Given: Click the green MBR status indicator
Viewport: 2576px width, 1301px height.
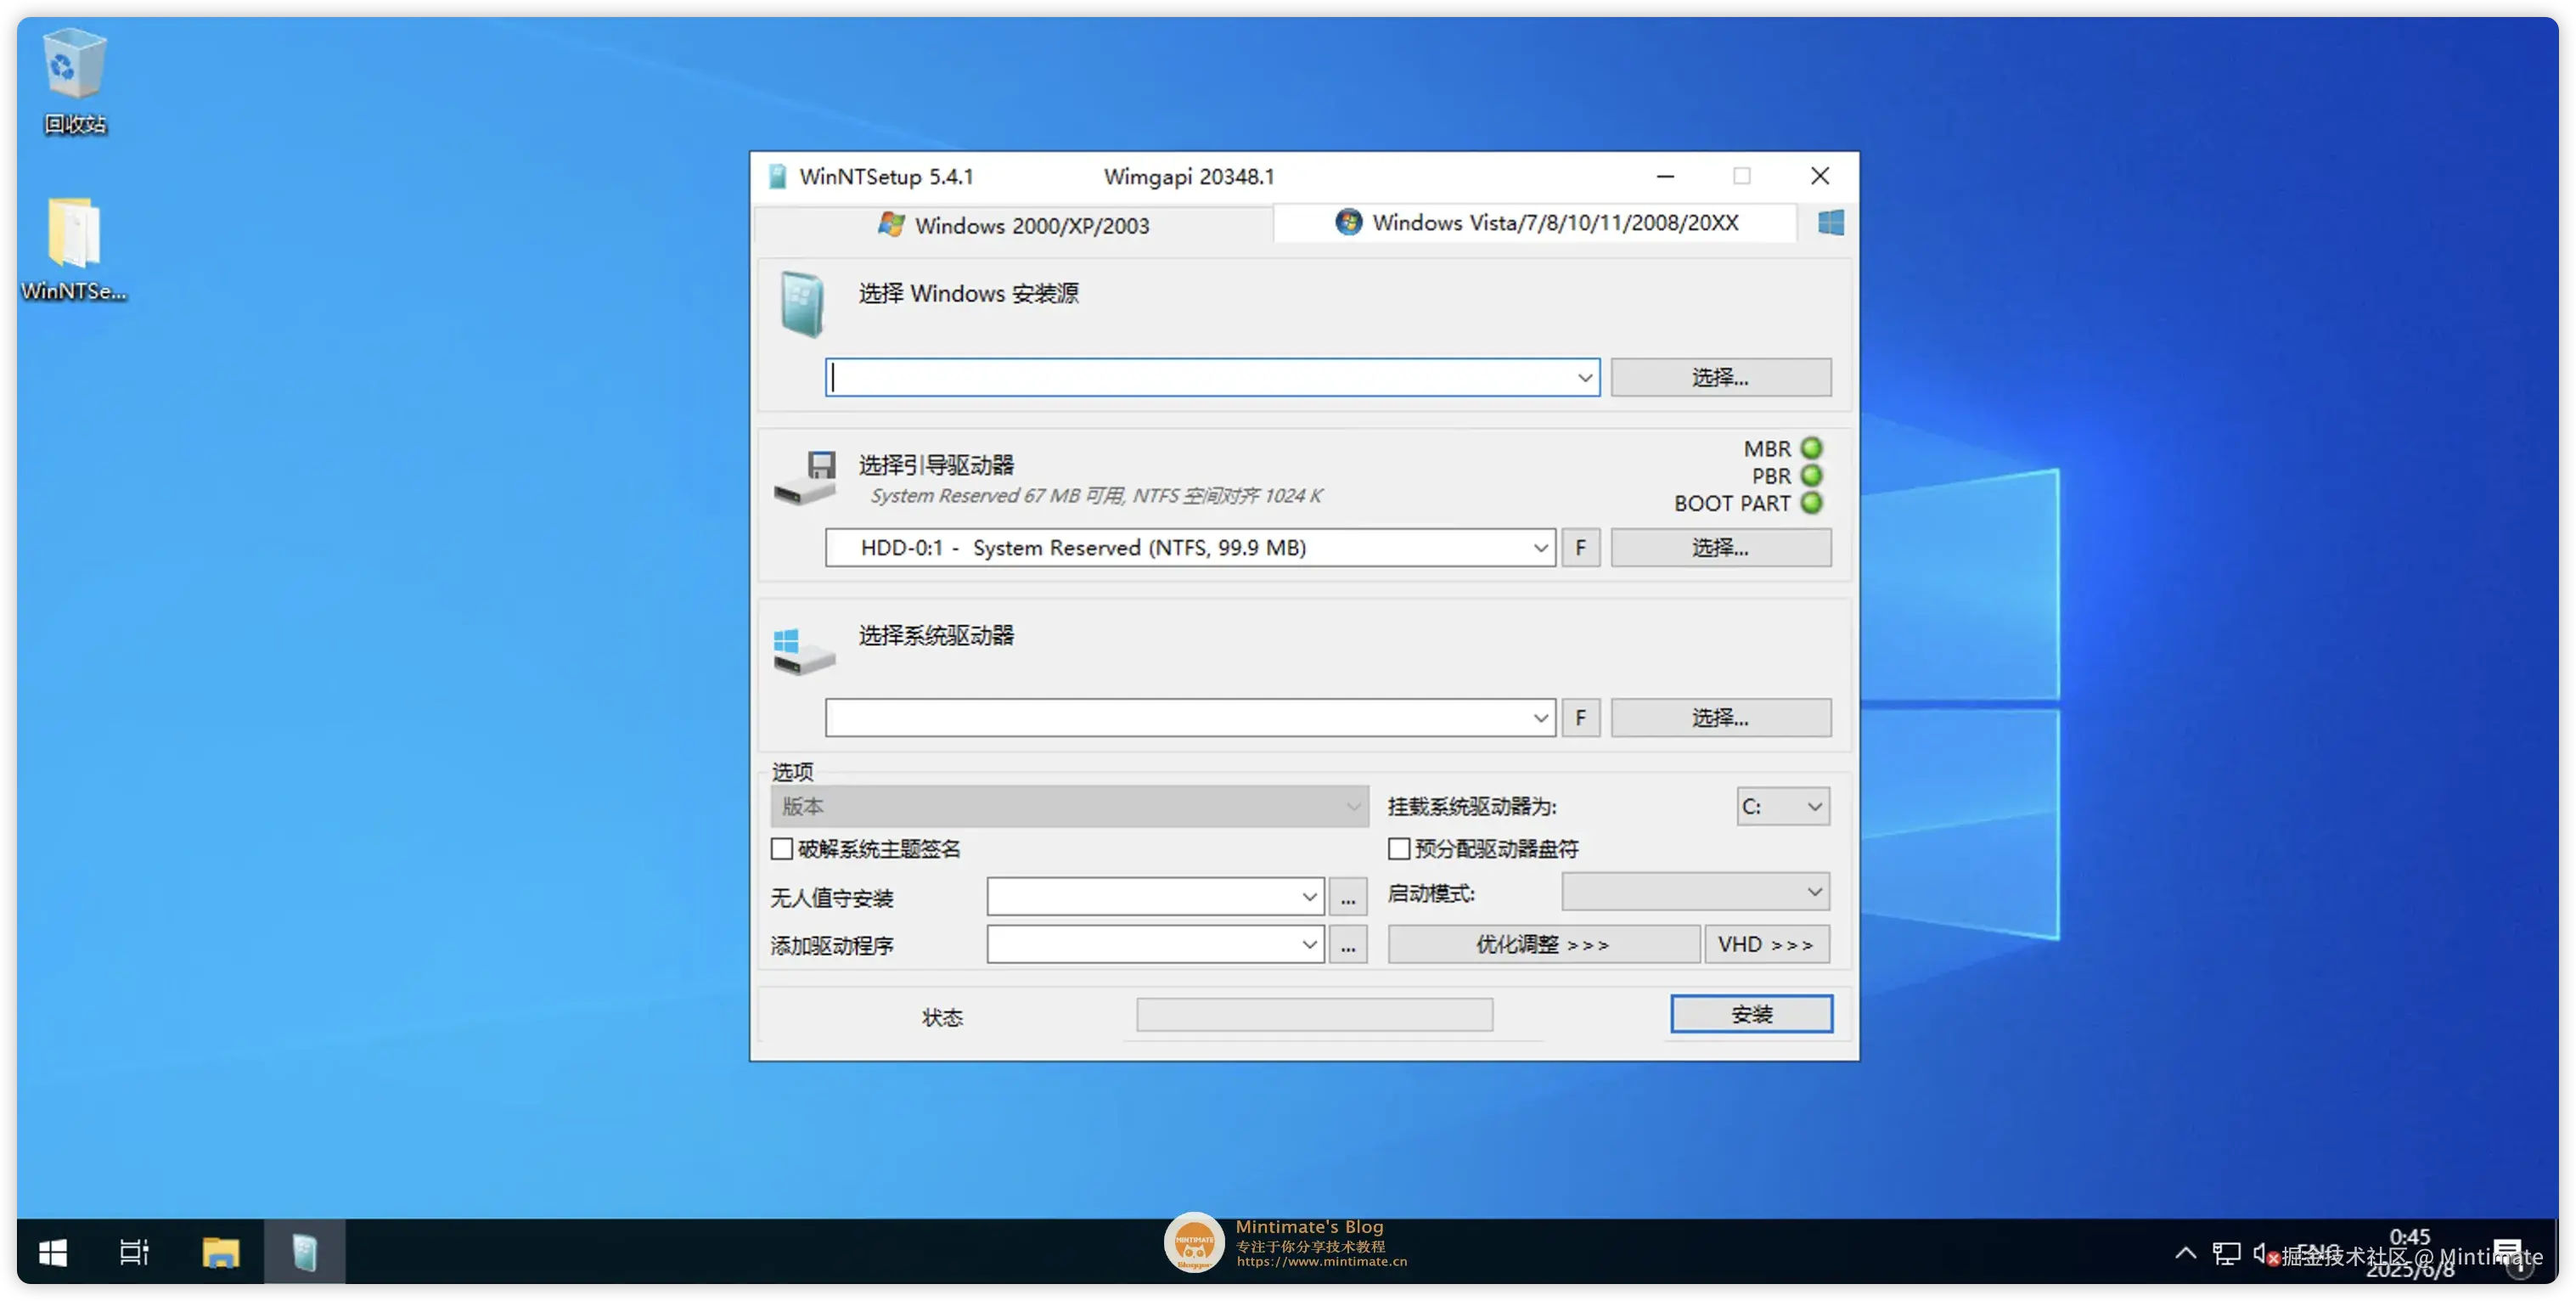Looking at the screenshot, I should point(1813,448).
